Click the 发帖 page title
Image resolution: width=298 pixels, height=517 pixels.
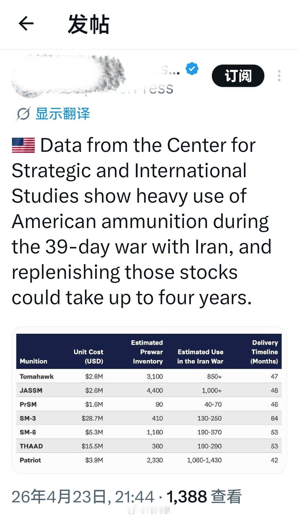pyautogui.click(x=89, y=24)
